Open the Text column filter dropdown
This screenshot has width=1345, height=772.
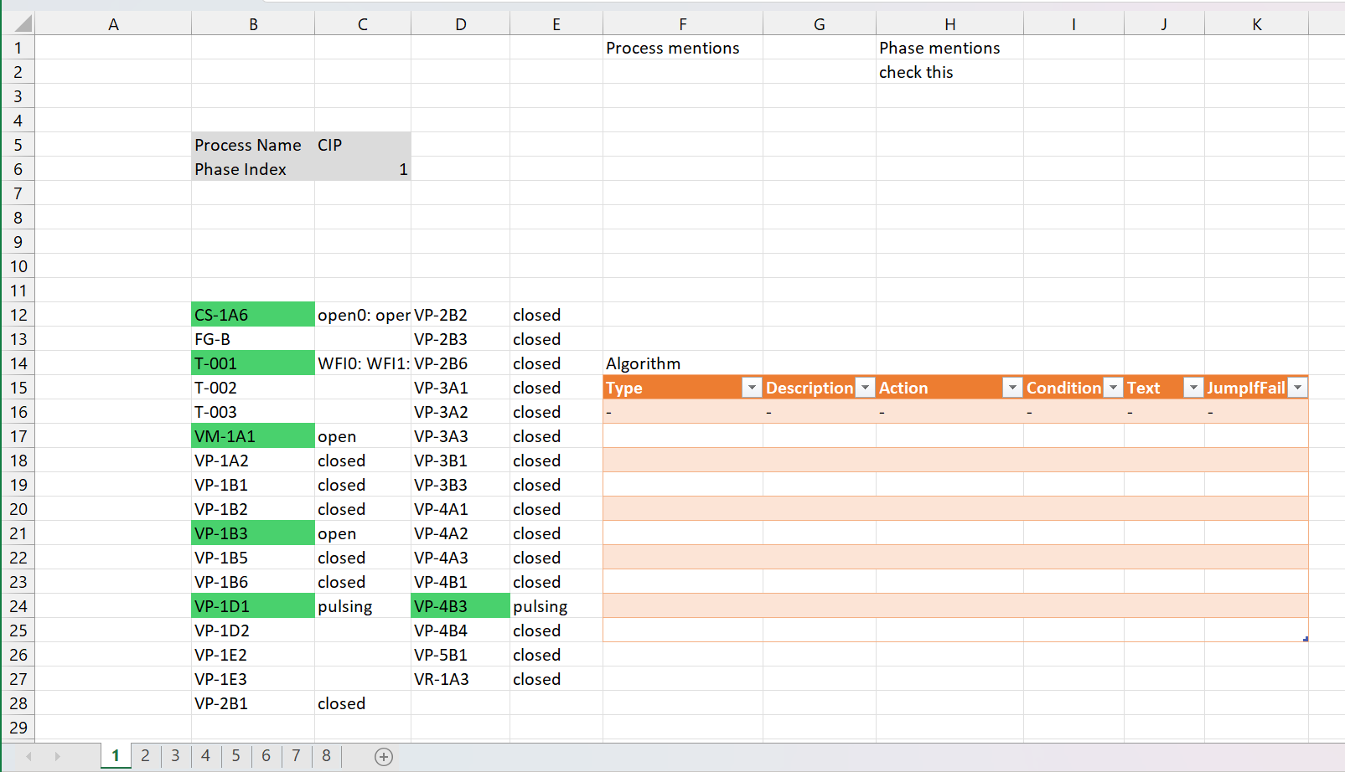pos(1193,388)
